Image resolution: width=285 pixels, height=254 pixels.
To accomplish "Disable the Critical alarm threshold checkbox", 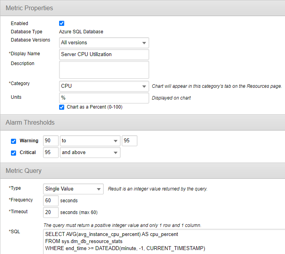I will coord(14,153).
